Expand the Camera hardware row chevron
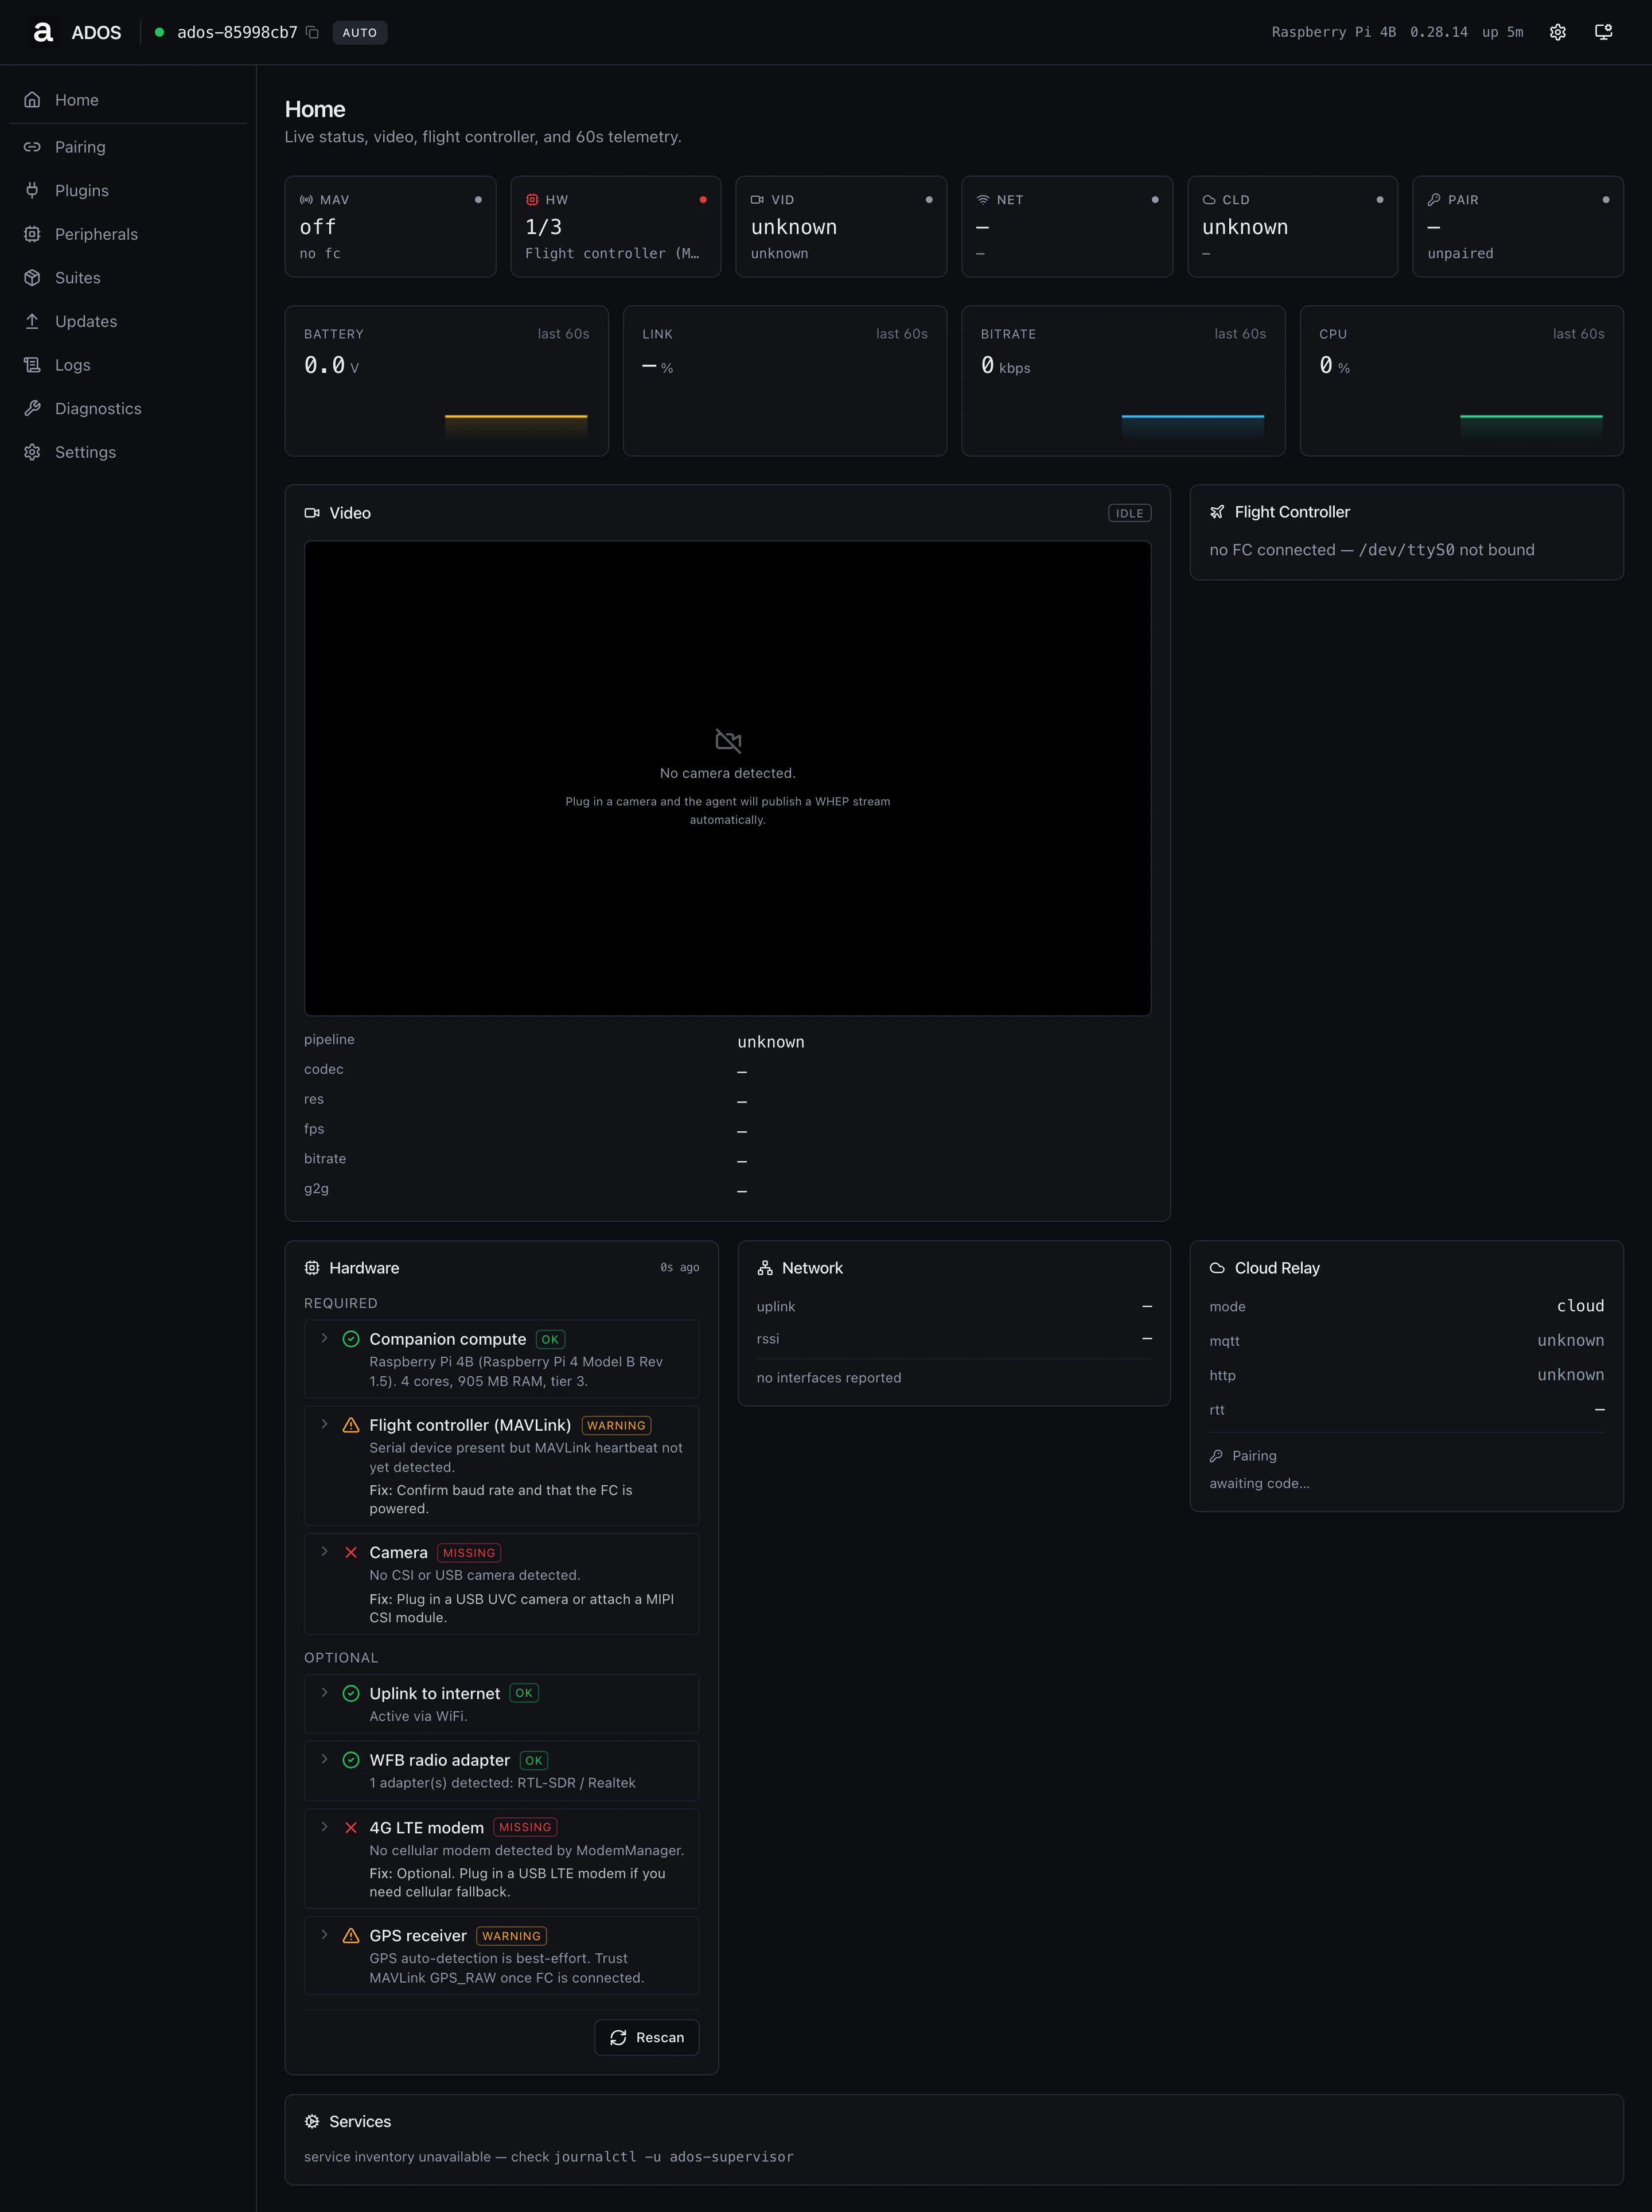 pos(324,1552)
